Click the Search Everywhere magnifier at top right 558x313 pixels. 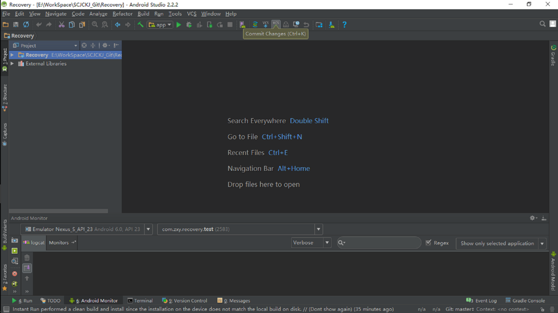point(542,24)
